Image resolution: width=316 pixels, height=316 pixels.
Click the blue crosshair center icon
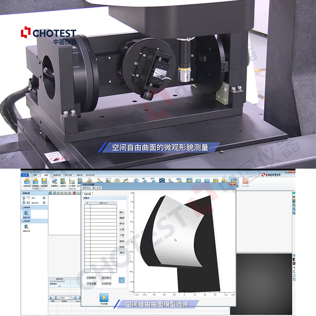(x=122, y=280)
